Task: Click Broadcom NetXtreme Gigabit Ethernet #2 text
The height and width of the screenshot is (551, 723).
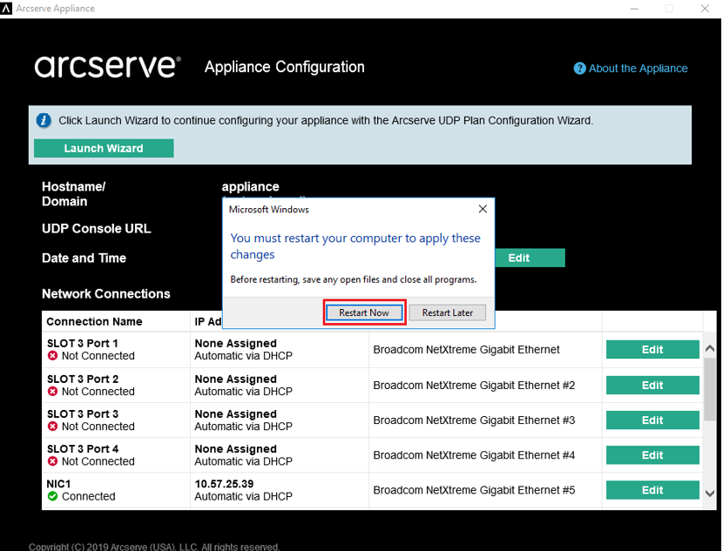Action: tap(474, 385)
